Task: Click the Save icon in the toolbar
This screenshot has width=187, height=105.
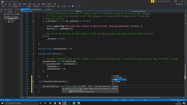Action: pos(15,6)
